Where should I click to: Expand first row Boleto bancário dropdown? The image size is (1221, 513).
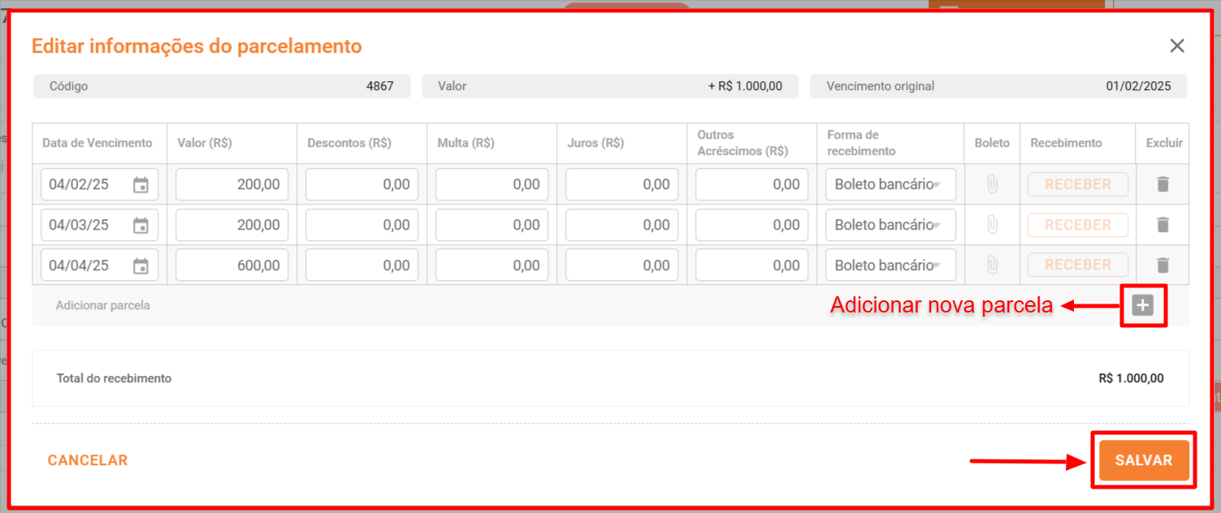click(x=890, y=184)
